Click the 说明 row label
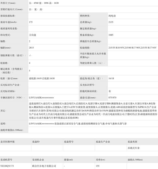This screenshot has height=169, width=158. point(3,124)
